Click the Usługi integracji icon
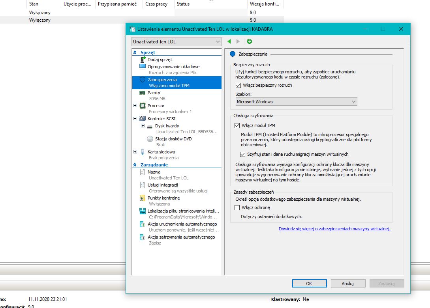The height and width of the screenshot is (308, 430). tap(142, 185)
